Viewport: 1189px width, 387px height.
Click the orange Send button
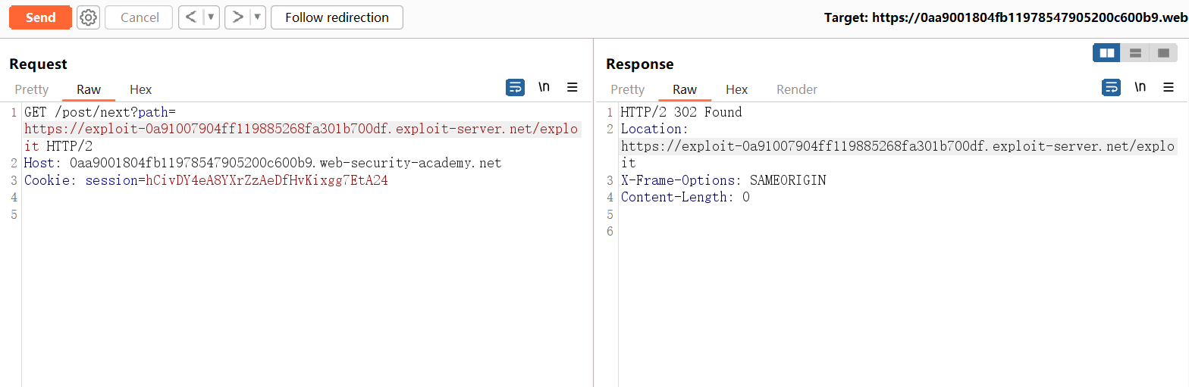tap(40, 17)
